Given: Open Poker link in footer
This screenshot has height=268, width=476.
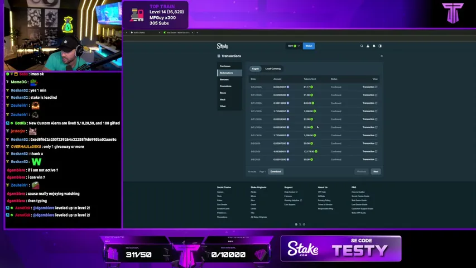Looking at the screenshot, I should click(220, 200).
